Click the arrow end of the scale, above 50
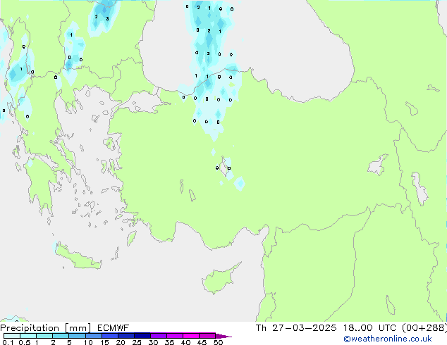This screenshot has width=447, height=345. (x=223, y=336)
